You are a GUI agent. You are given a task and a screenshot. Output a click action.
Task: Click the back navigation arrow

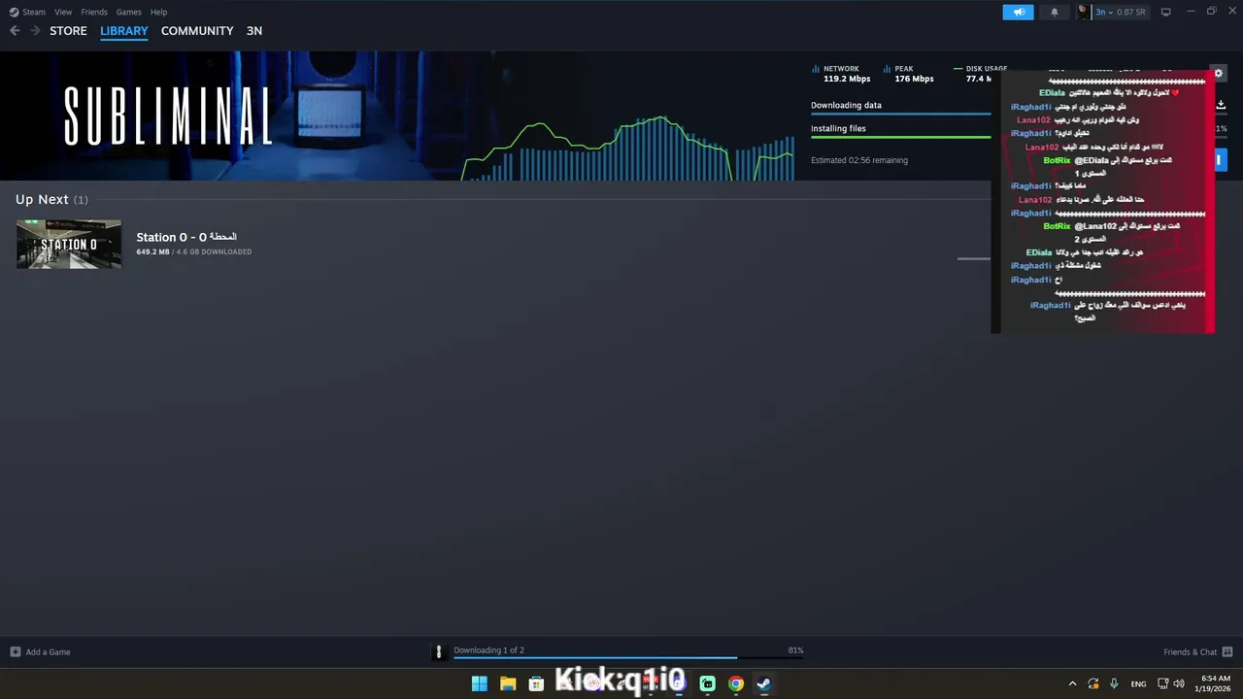[x=15, y=31]
